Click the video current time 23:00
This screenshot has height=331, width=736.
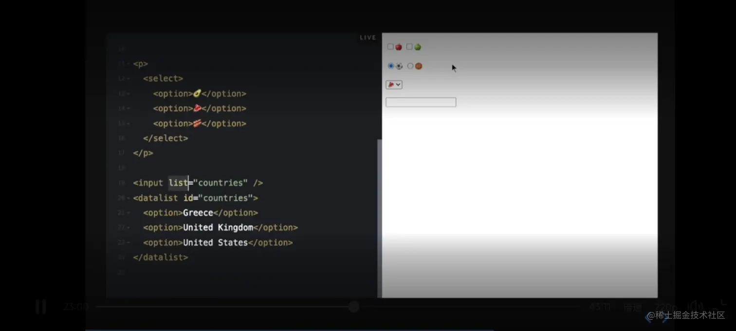[75, 307]
